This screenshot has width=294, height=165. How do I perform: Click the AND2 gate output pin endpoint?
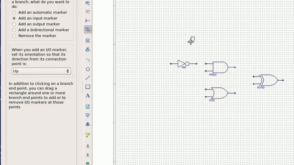point(235,67)
